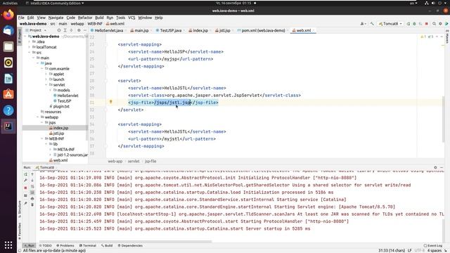Toggle soft-wrap in Run console
Image resolution: width=450 pixels, height=253 pixels.
coord(32,186)
